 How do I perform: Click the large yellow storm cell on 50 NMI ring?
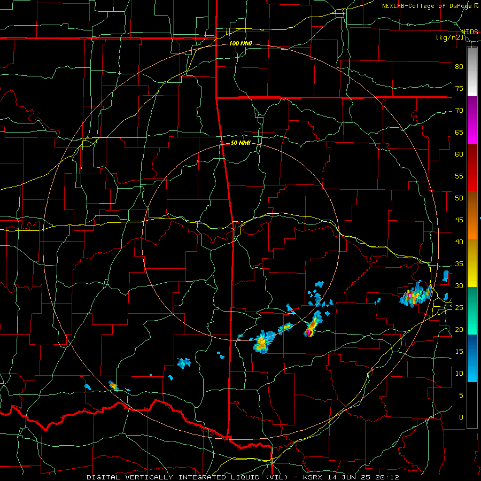262,342
